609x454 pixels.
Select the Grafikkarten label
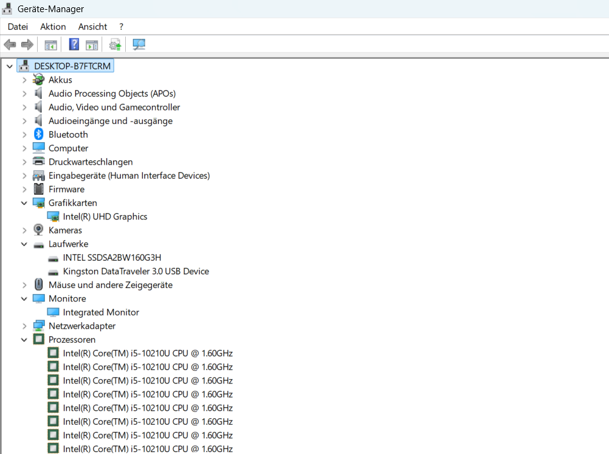pyautogui.click(x=72, y=203)
